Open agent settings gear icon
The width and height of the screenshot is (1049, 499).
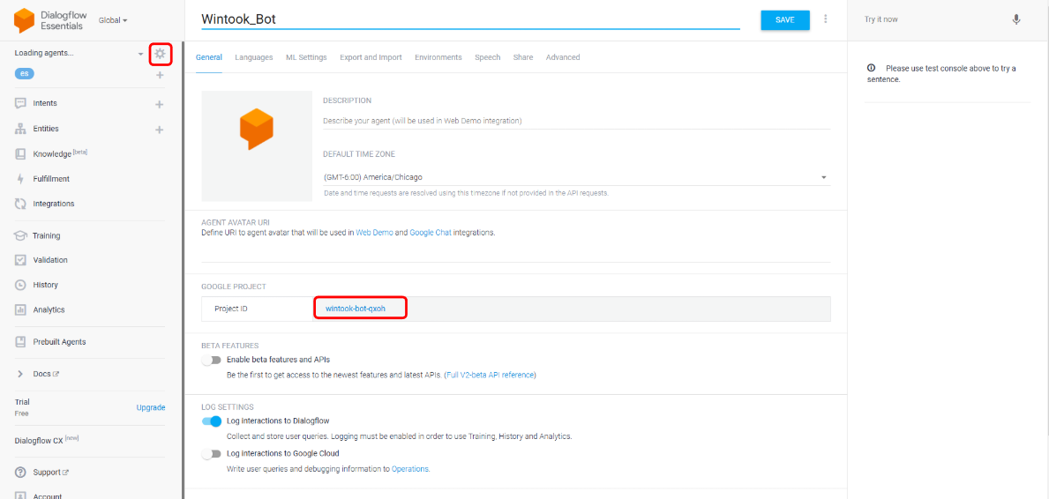click(160, 54)
